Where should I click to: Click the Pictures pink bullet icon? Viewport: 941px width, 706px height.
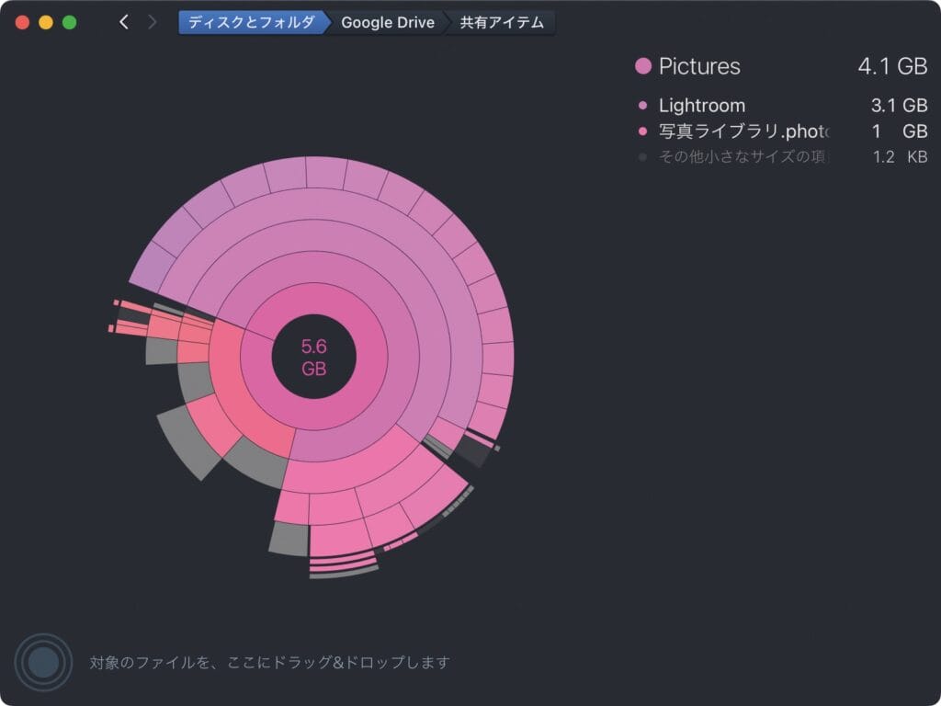point(643,66)
